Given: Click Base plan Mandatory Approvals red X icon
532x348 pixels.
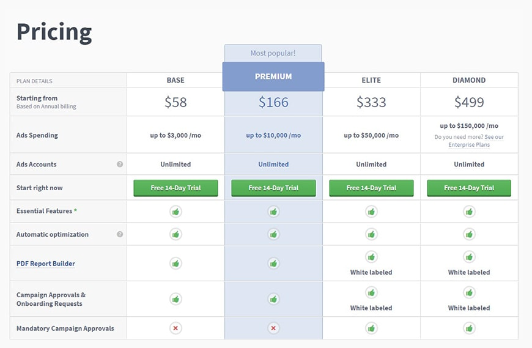Looking at the screenshot, I should pos(175,328).
